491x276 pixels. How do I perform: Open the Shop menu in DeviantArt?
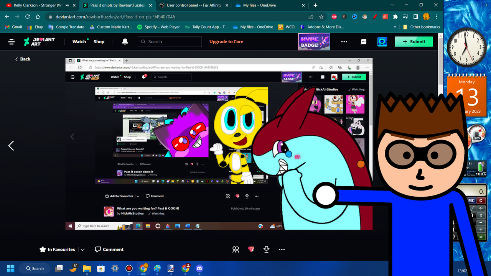point(99,42)
